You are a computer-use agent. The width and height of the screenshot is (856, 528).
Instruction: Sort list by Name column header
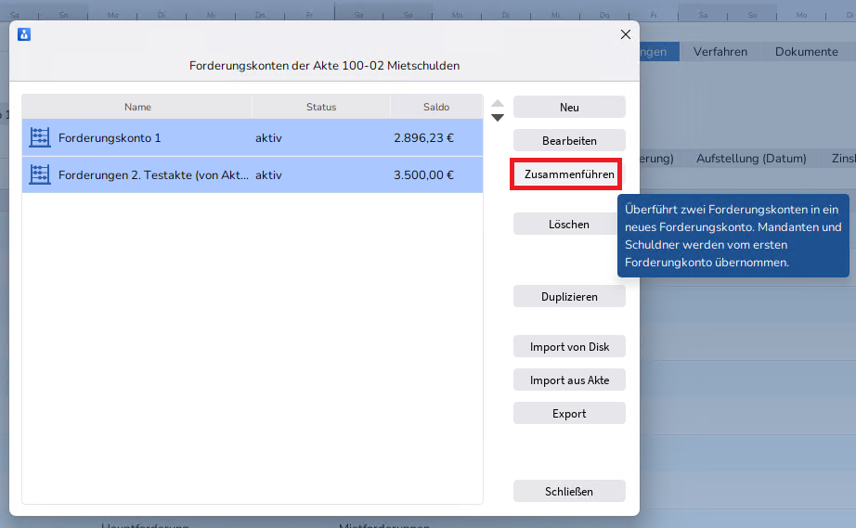pos(137,107)
